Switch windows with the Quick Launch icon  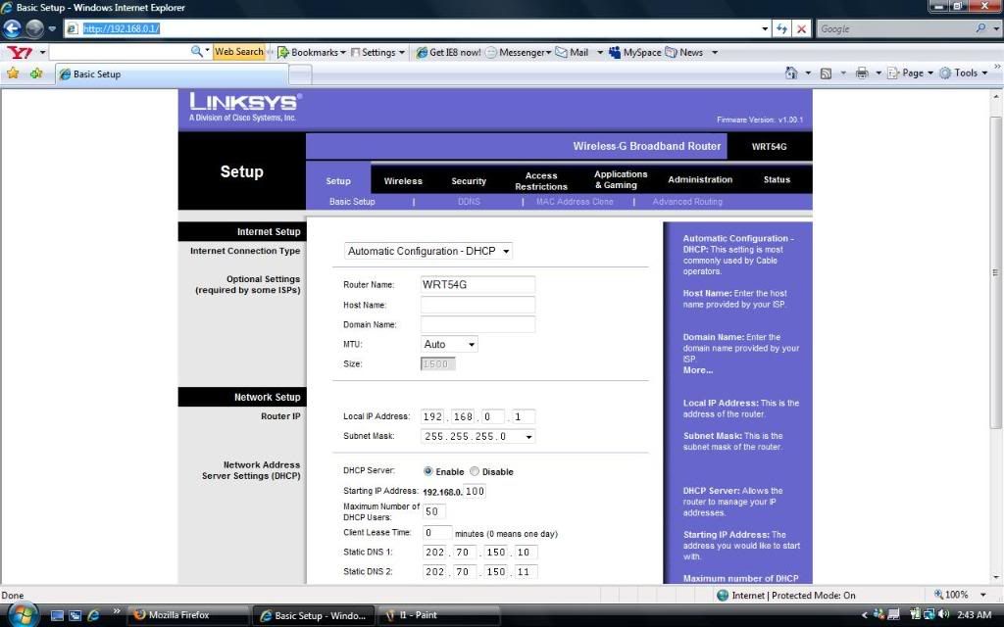(75, 615)
